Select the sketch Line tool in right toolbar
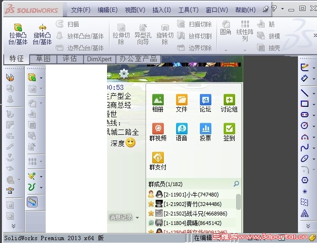Image resolution: width=317 pixels, height=243 pixels. pos(305,93)
